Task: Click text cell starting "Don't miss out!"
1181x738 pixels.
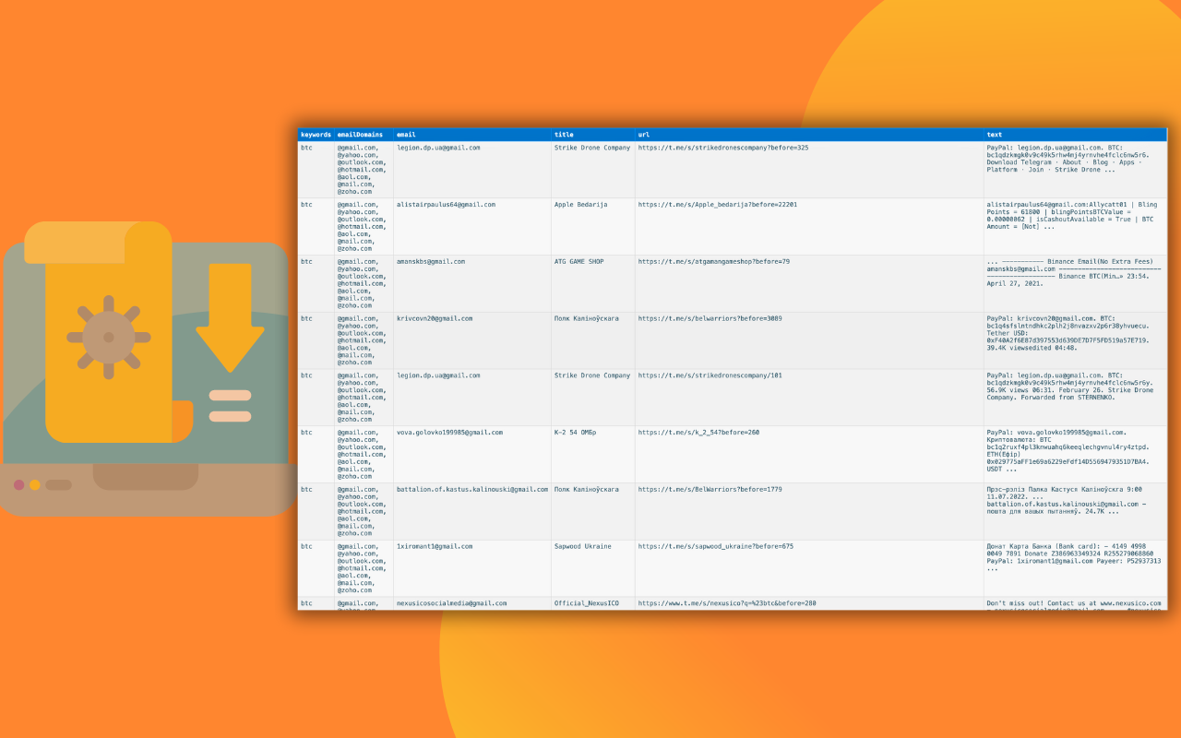Action: click(1075, 605)
